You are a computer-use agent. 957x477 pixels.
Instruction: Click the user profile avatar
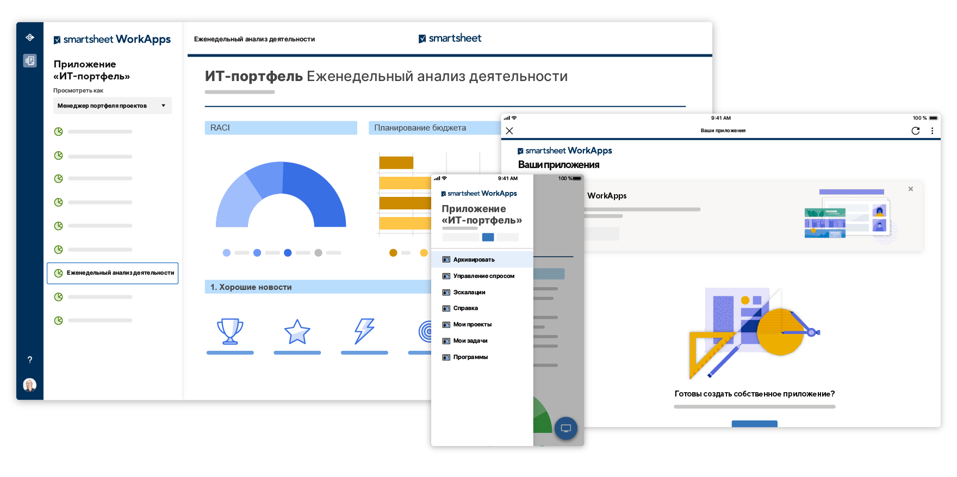[x=30, y=385]
